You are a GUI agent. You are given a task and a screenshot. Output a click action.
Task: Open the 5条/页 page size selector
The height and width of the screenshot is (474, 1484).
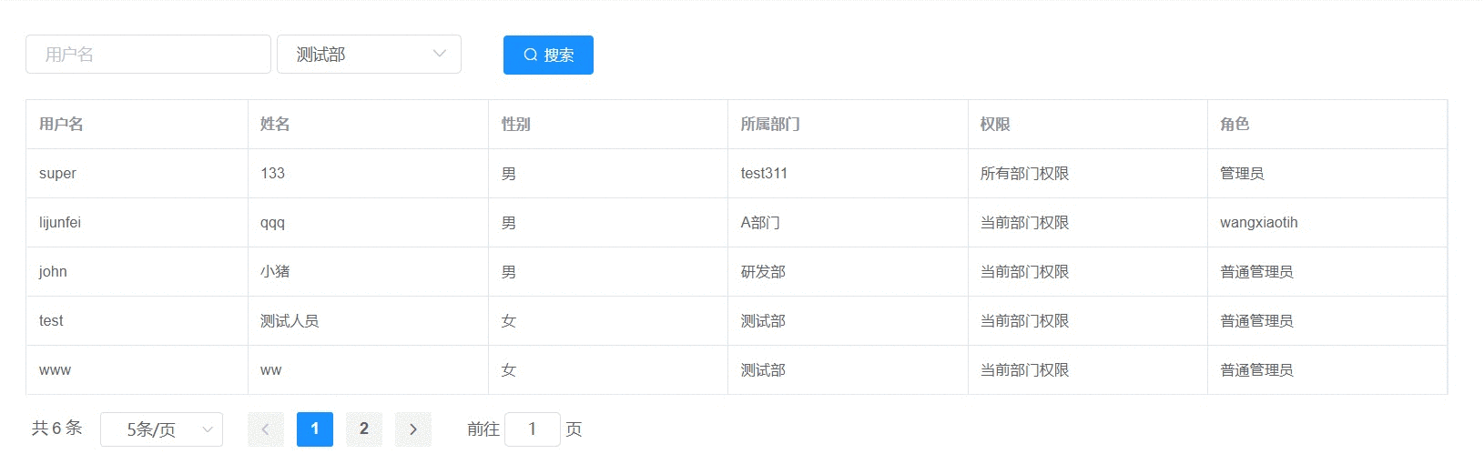pos(161,429)
